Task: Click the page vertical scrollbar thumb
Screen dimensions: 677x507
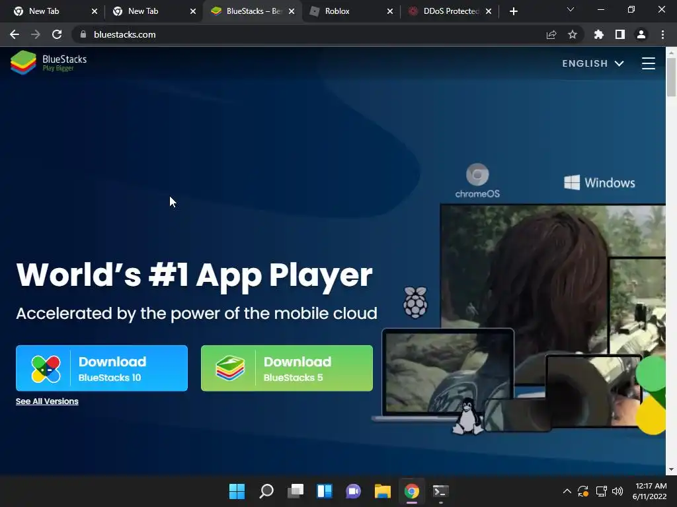Action: [x=671, y=77]
